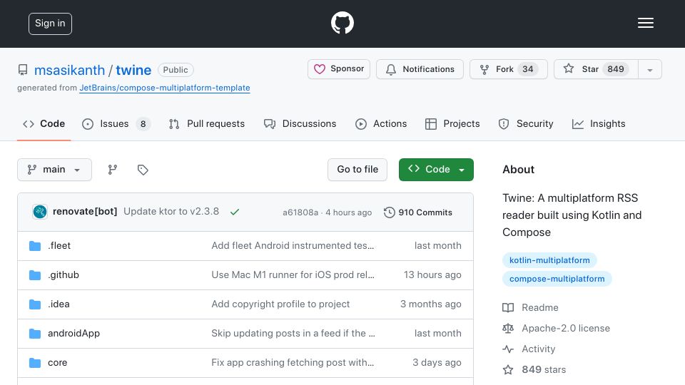The image size is (685, 385).
Task: Open commit Use Mac M1 runner for iOS
Action: tap(293, 275)
